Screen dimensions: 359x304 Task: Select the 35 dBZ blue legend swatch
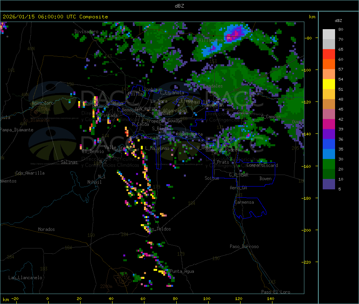(329, 154)
